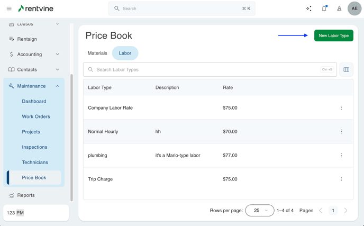Go to Technicians in the sidebar
The image size is (364, 226).
point(35,162)
